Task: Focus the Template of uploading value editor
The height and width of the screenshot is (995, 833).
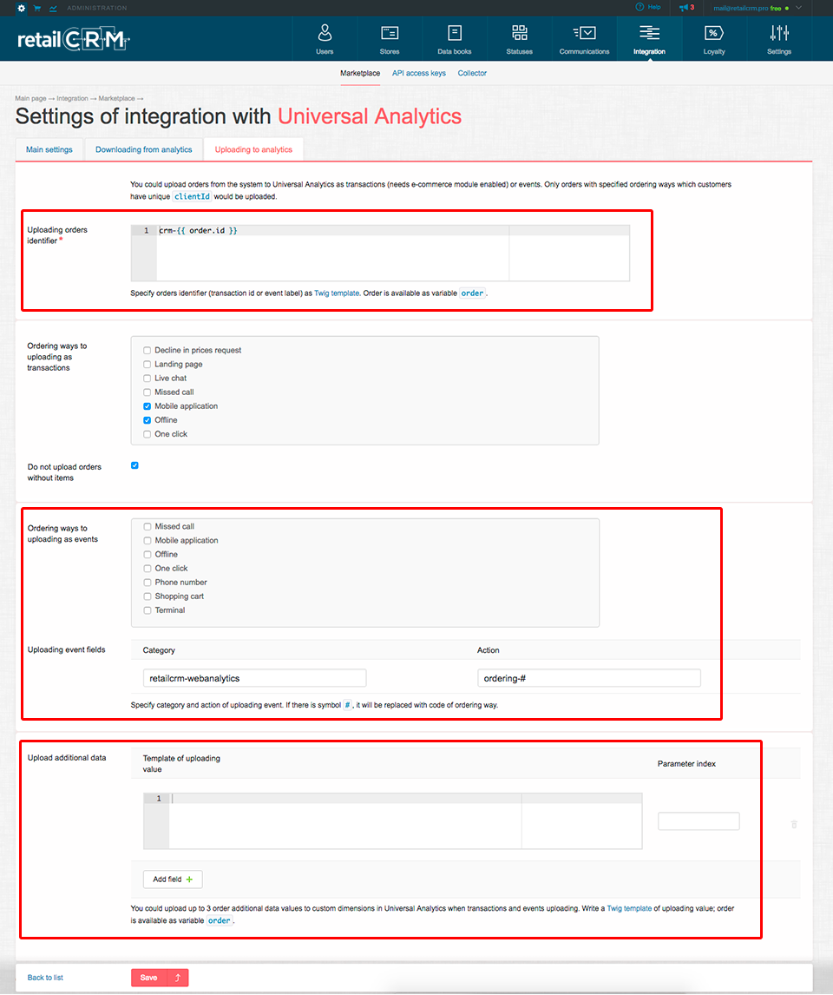Action: coord(393,820)
